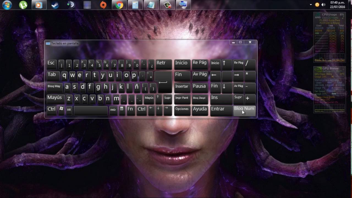Viewport: 352px width, 198px height.
Task: Click the Entrar numpad key
Action: tap(221, 110)
